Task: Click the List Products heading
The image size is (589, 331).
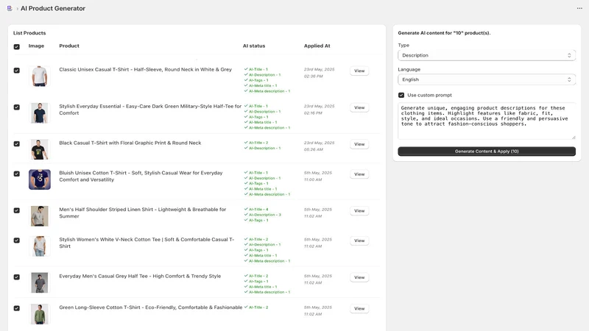Action: [29, 33]
